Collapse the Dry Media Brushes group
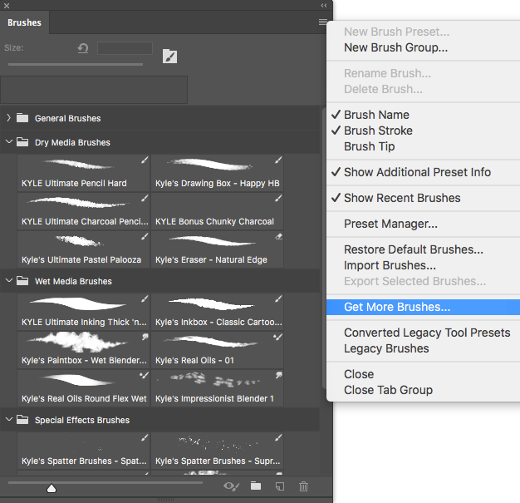 tap(9, 142)
